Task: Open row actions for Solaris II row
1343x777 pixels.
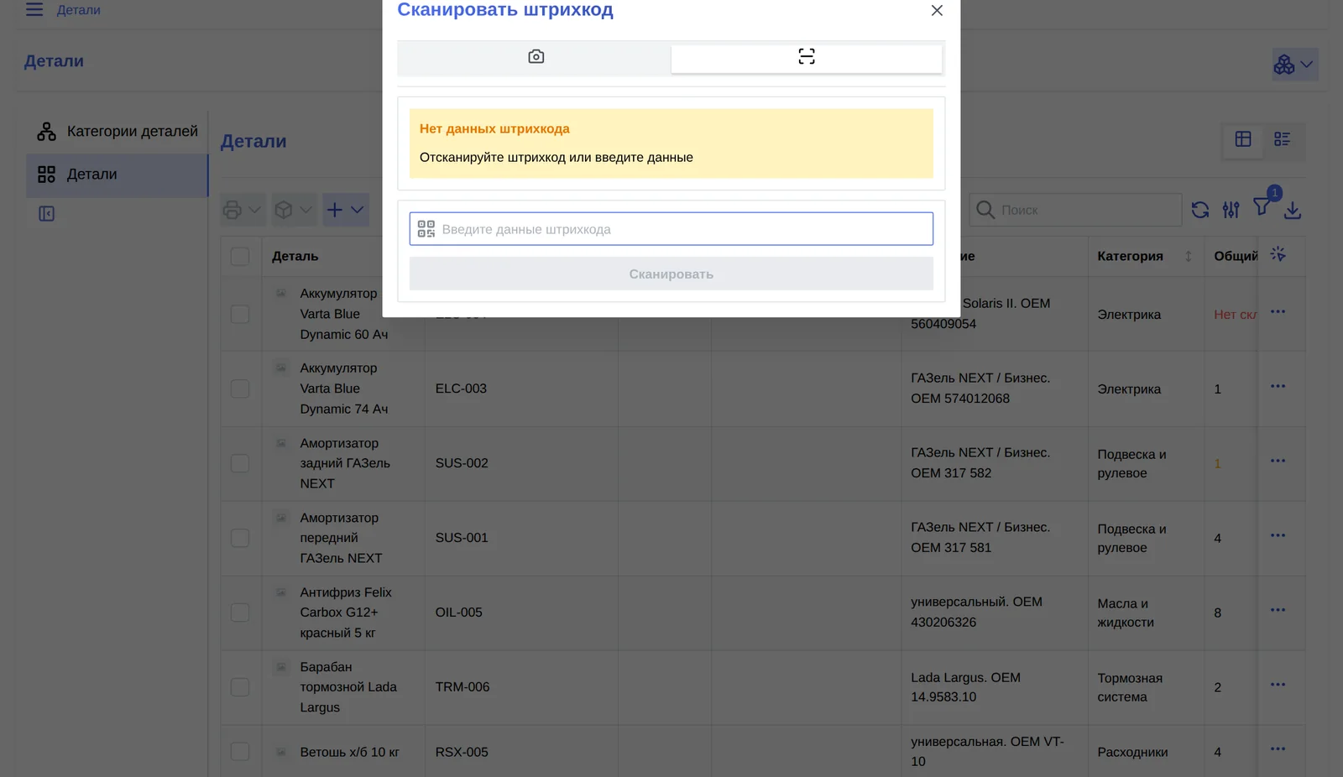Action: point(1278,312)
